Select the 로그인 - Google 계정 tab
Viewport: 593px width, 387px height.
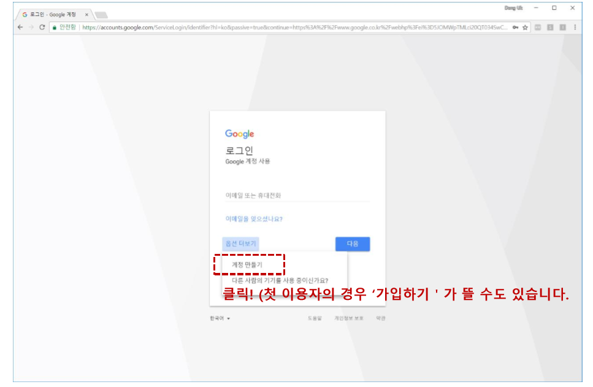coord(53,14)
